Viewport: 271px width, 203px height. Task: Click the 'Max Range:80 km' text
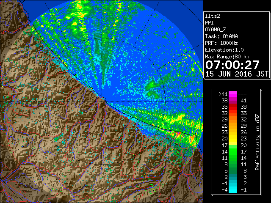pyautogui.click(x=227, y=57)
